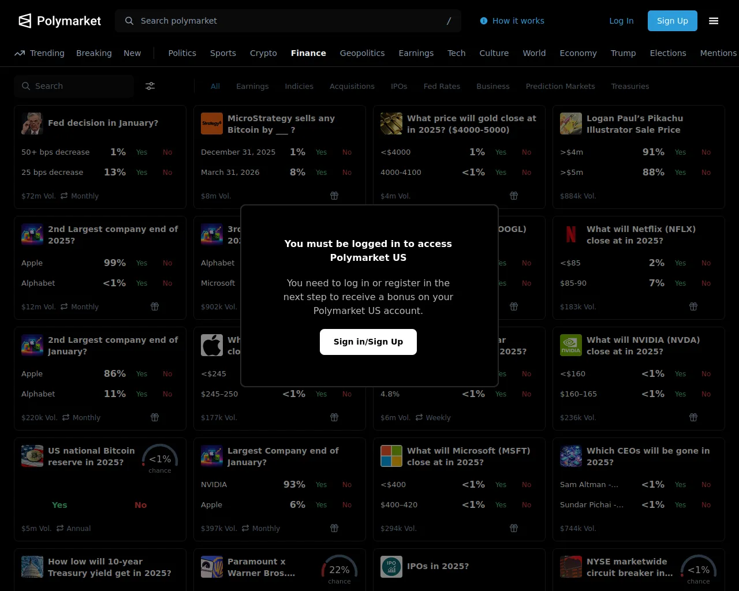Open the hamburger menu icon
The image size is (739, 591).
(714, 21)
